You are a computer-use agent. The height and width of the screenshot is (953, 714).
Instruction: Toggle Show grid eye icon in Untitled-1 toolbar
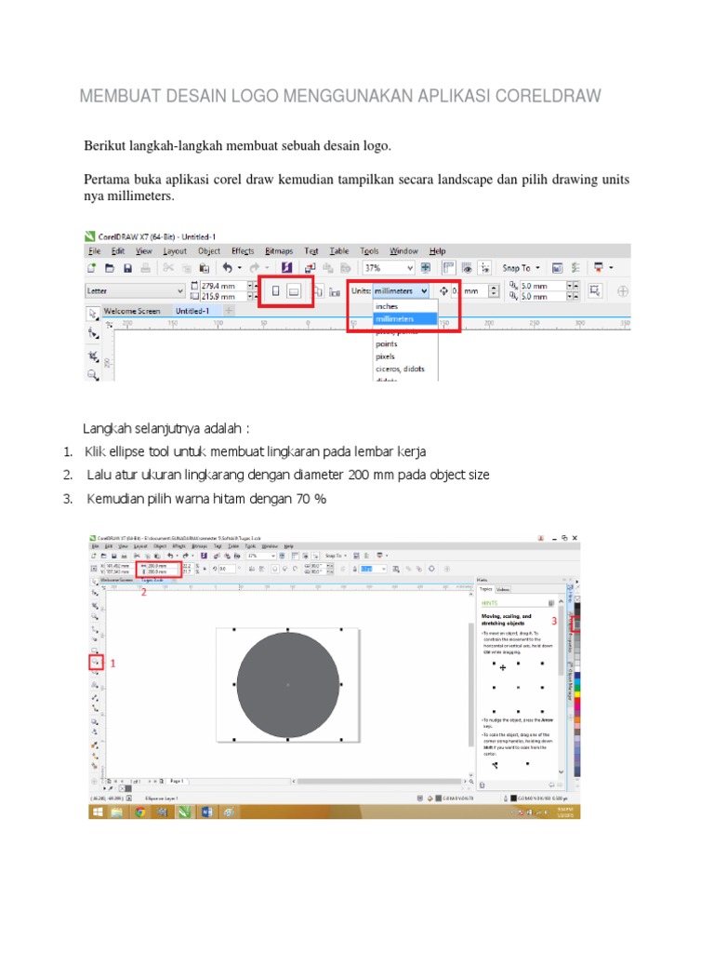[467, 268]
